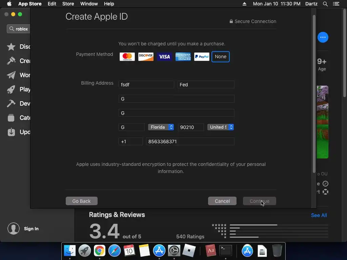Image resolution: width=347 pixels, height=260 pixels.
Task: Click the last name field containing Fed
Action: pos(206,85)
